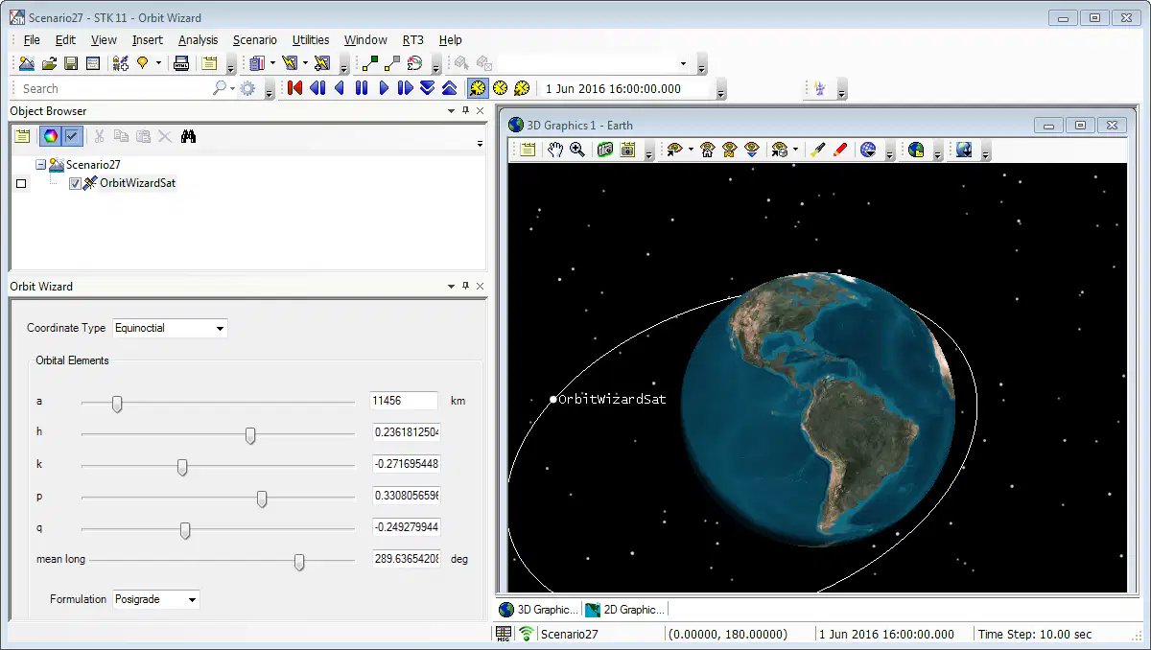This screenshot has height=650, width=1151.
Task: Save the scenario with the floppy icon
Action: pyautogui.click(x=71, y=63)
